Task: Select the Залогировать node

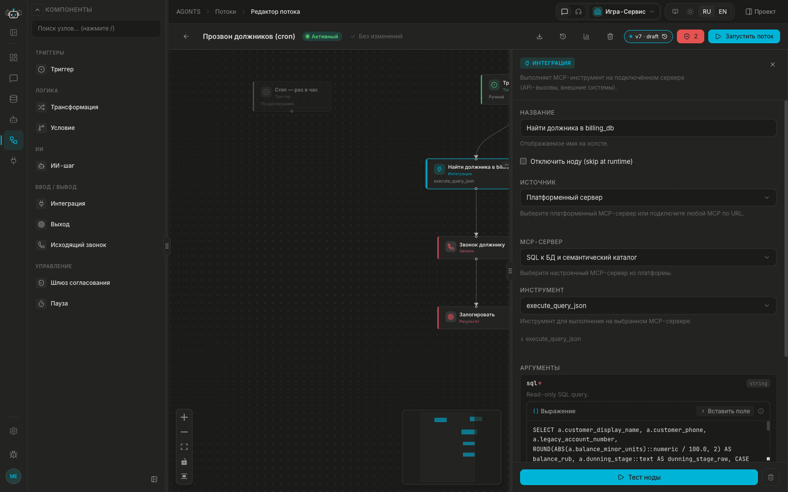Action: click(473, 317)
